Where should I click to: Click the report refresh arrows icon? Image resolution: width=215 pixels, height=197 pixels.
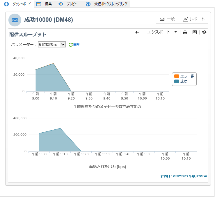click(204, 32)
